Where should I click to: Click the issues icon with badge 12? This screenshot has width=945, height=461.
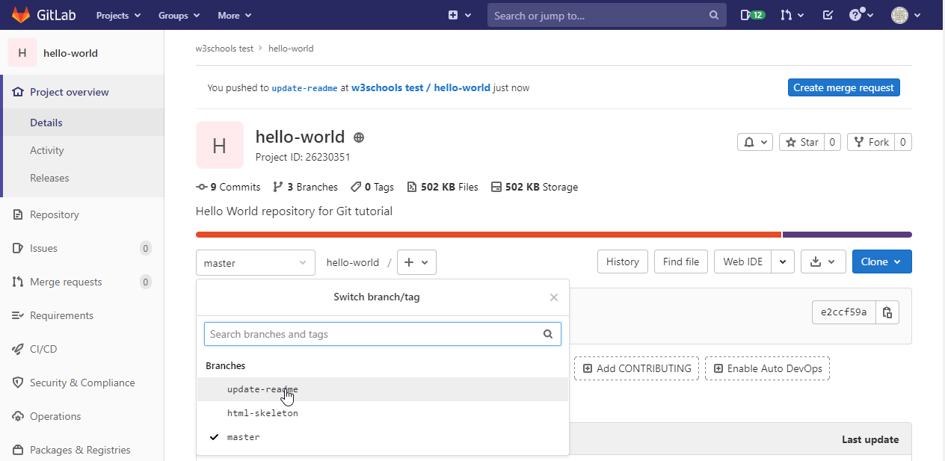pos(752,15)
